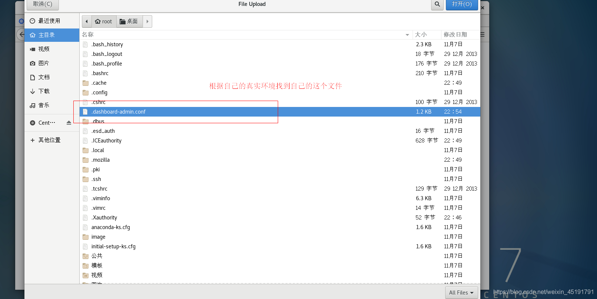Screen dimensions: 597x299
Task: Click the folder icon of .local
Action: click(x=86, y=150)
